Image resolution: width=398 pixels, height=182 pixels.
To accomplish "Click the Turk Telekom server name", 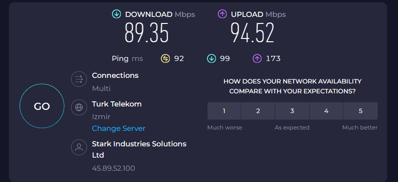I will coord(117,104).
